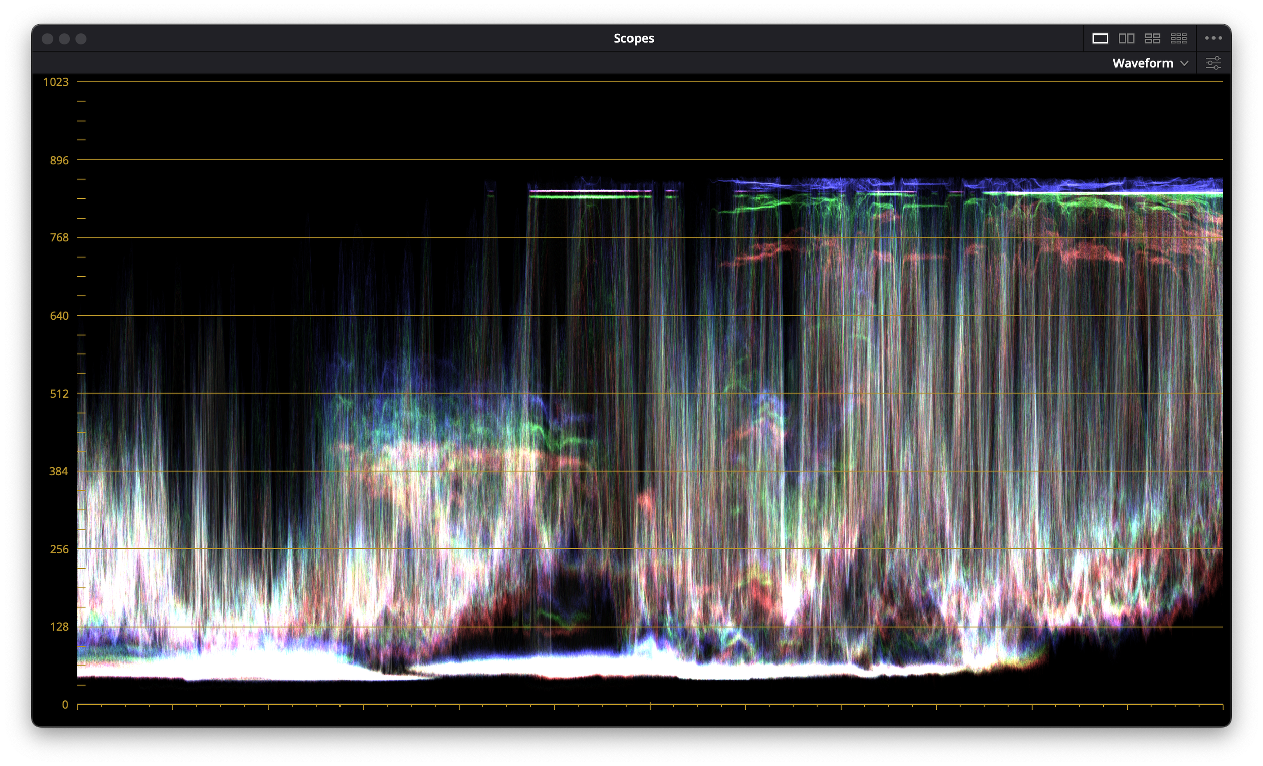Click the 384 scale label
Image resolution: width=1263 pixels, height=766 pixels.
pyautogui.click(x=59, y=471)
